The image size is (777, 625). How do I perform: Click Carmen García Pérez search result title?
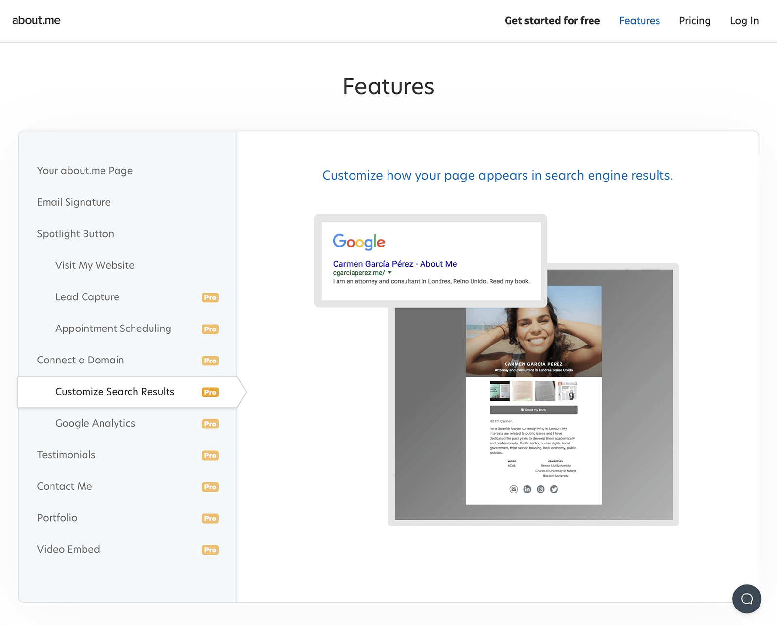pyautogui.click(x=395, y=264)
